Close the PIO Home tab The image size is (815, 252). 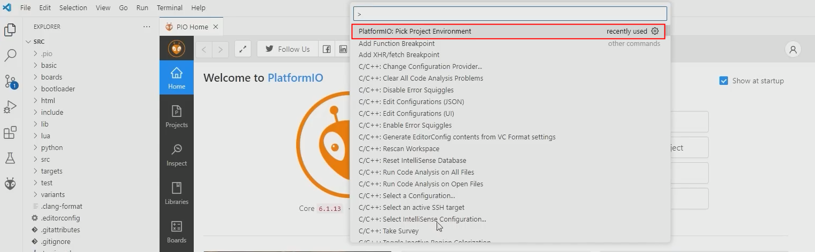pyautogui.click(x=216, y=27)
